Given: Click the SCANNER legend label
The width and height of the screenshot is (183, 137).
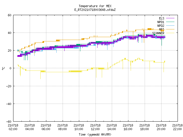Looking at the screenshot, I should [158, 33].
